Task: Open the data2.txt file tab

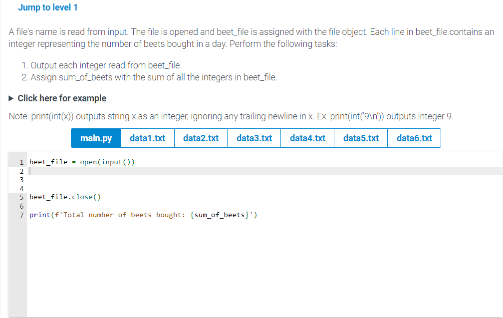Action: (201, 138)
